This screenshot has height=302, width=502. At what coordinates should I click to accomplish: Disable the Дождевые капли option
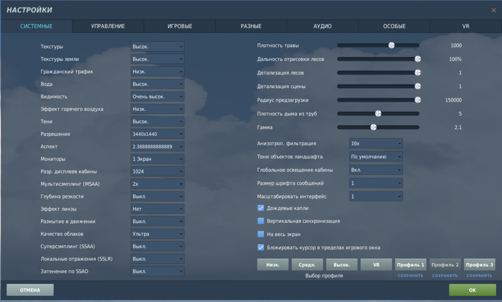(x=261, y=208)
